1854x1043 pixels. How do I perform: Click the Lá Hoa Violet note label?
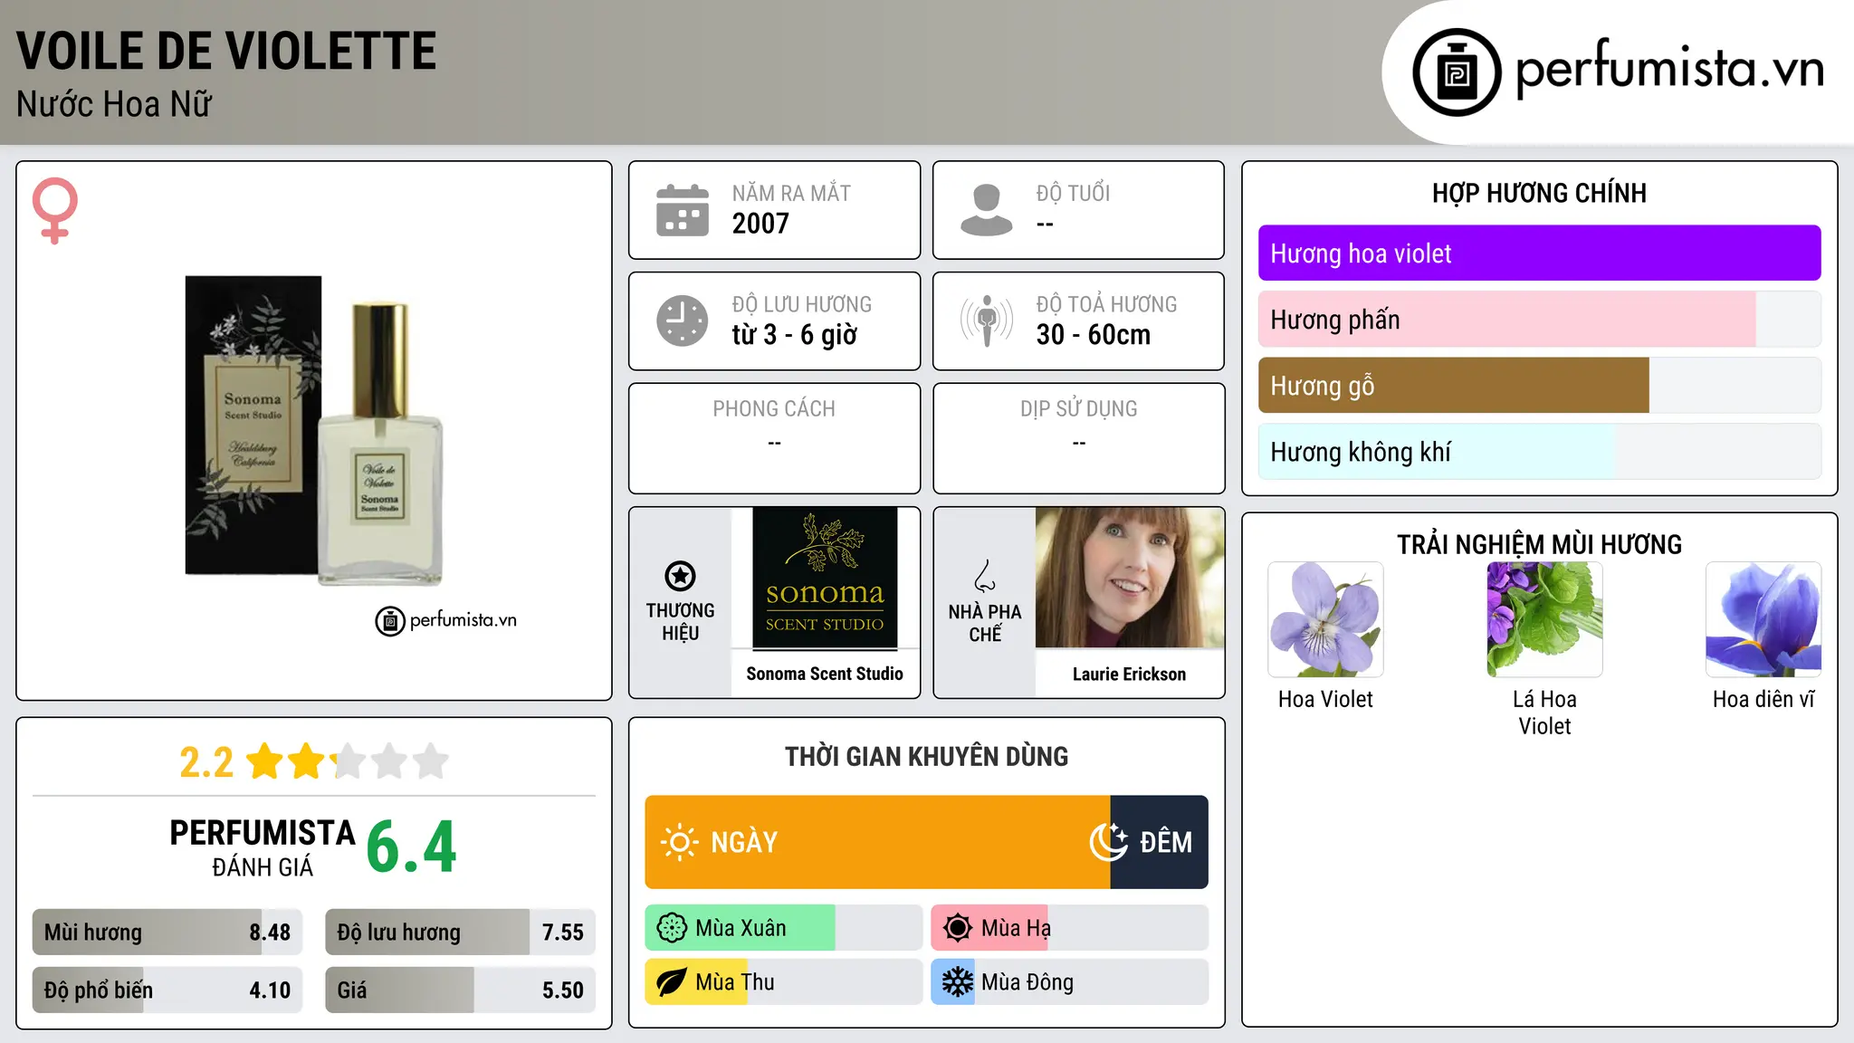[1544, 713]
